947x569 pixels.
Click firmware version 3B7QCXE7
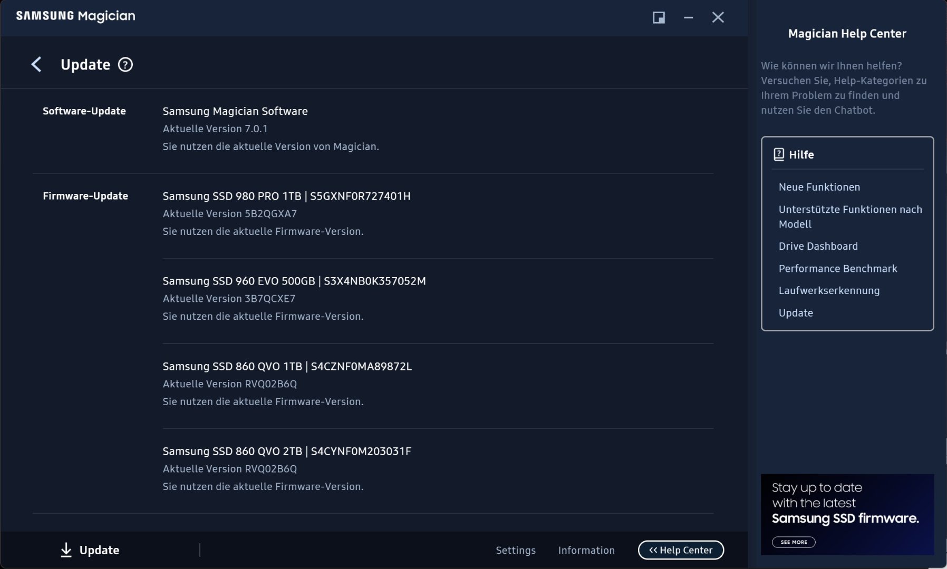tap(270, 299)
